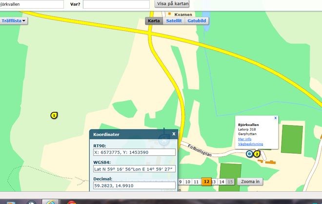
Task: Click the Var? search input field
Action: click(x=116, y=4)
